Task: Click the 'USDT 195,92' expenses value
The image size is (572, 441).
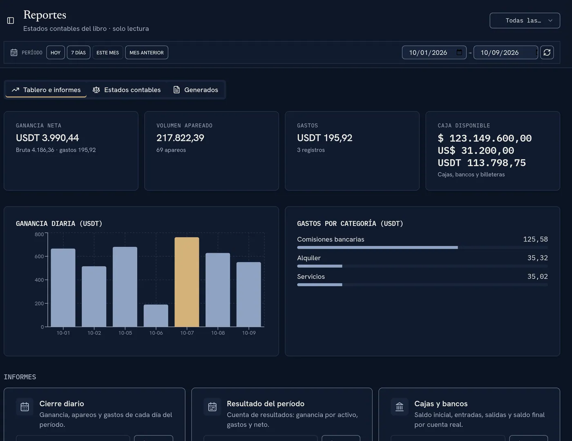Action: [325, 138]
